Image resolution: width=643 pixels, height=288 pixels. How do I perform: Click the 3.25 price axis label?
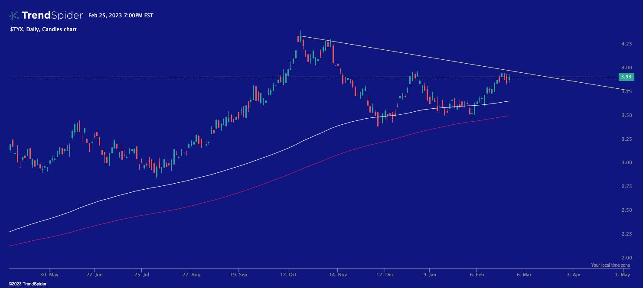click(626, 139)
